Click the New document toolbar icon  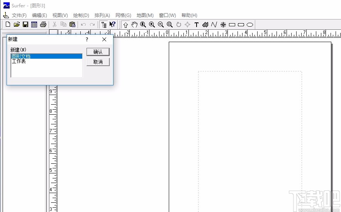(x=8, y=24)
